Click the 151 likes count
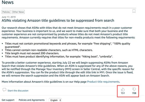 pyautogui.click(x=123, y=93)
